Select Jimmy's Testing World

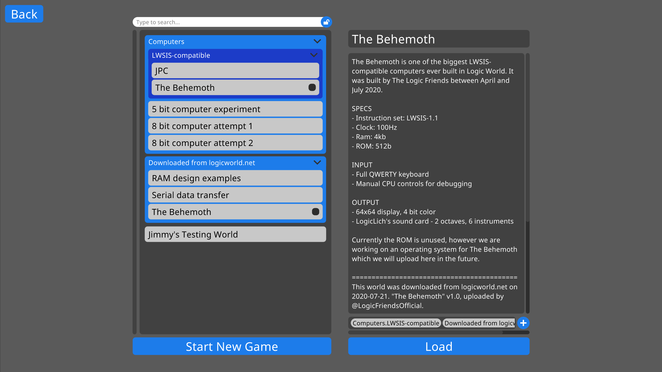pyautogui.click(x=235, y=234)
